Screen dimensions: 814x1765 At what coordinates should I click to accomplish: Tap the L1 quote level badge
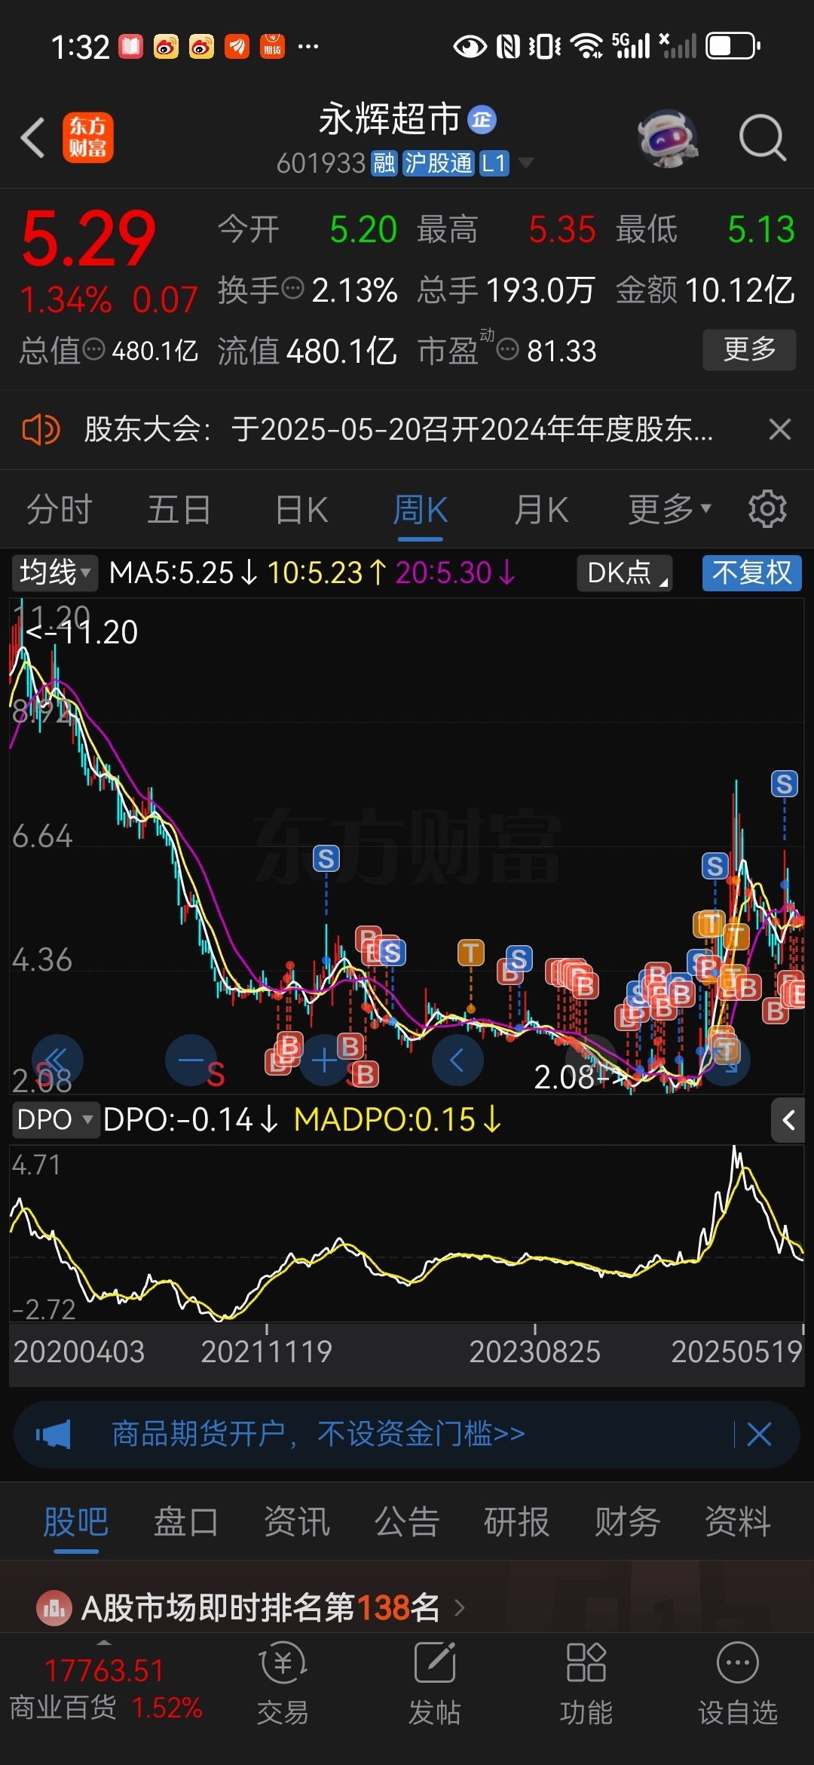[494, 163]
